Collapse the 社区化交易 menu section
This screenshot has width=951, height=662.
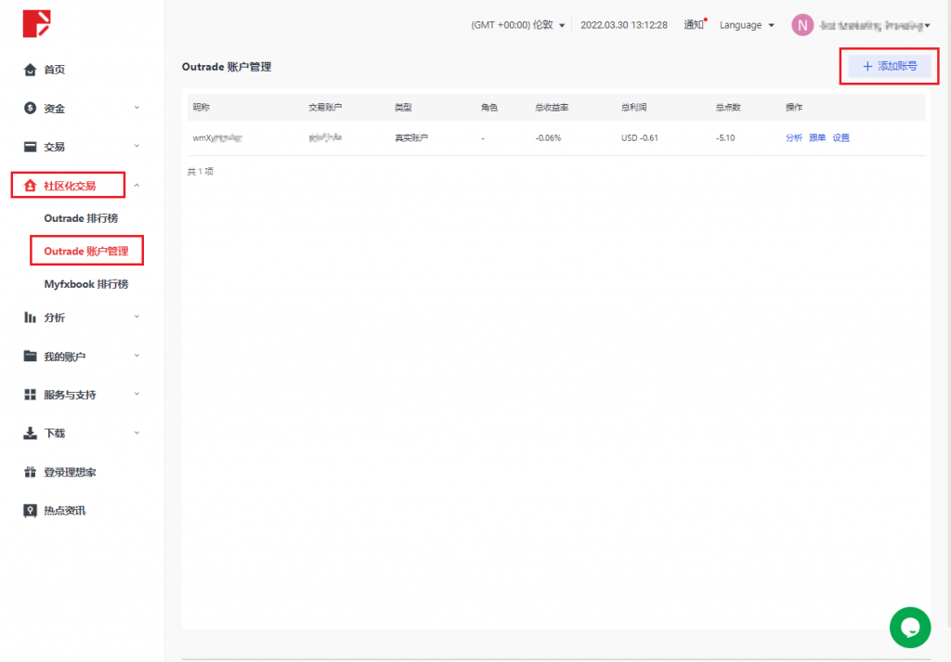(x=137, y=186)
